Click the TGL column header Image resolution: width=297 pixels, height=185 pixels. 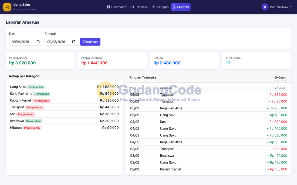[x=133, y=88]
